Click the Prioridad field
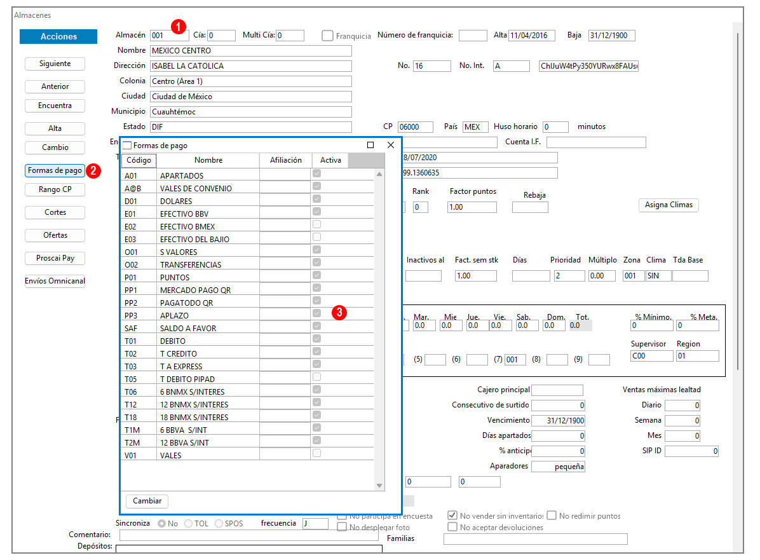Image resolution: width=760 pixels, height=560 pixels. tap(569, 276)
